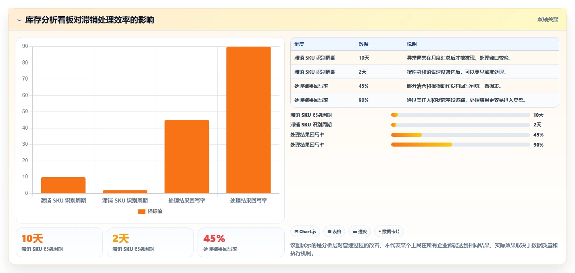575x273 pixels.
Task: Click the chart bar reaching 45
Action: pos(187,157)
